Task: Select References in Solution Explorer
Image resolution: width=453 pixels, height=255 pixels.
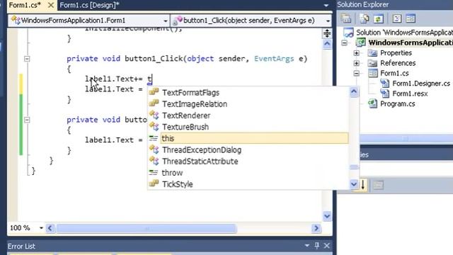Action: [398, 63]
